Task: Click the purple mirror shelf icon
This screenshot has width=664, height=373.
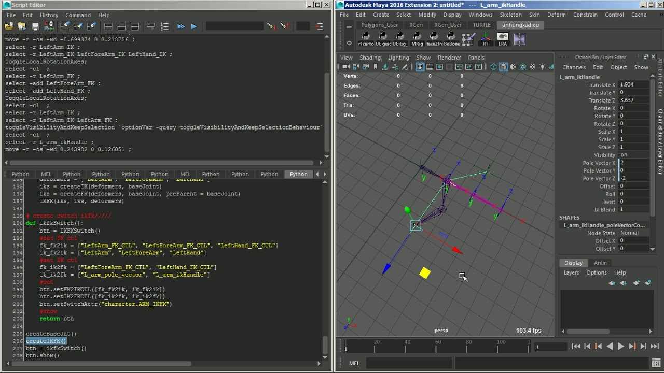Action: pos(520,39)
